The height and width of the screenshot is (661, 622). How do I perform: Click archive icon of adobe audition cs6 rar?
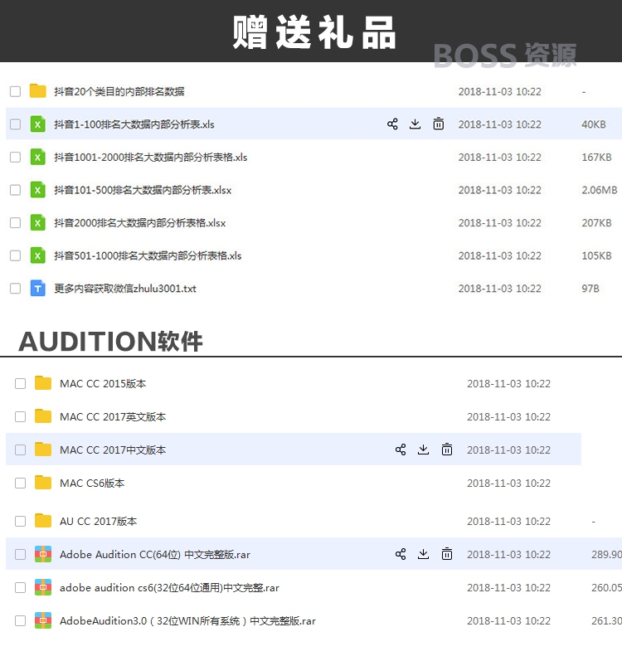click(x=43, y=587)
